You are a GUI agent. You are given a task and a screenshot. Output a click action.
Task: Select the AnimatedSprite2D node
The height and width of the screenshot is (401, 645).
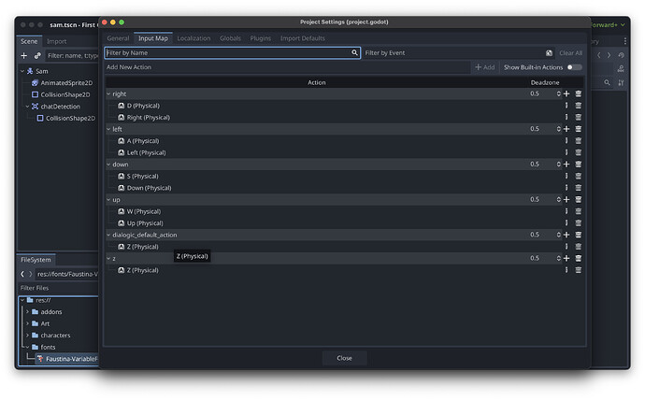point(66,83)
